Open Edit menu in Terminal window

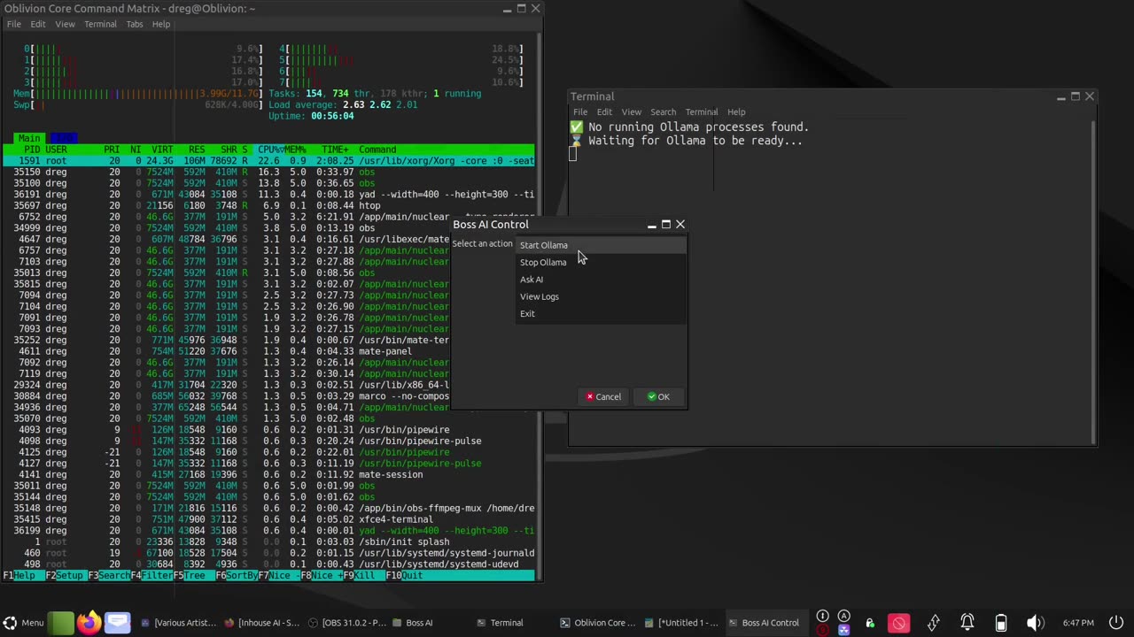pos(604,112)
